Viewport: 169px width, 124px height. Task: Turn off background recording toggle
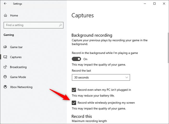[76, 59]
